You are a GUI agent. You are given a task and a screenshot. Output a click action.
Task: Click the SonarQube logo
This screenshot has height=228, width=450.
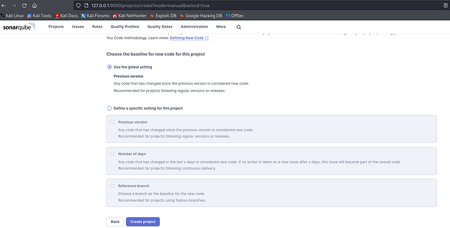(19, 27)
